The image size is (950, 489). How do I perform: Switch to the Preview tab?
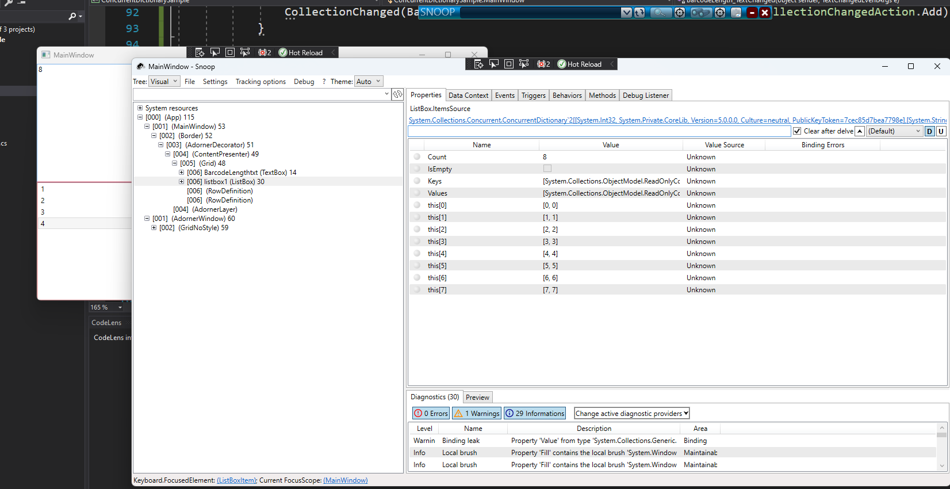tap(477, 398)
